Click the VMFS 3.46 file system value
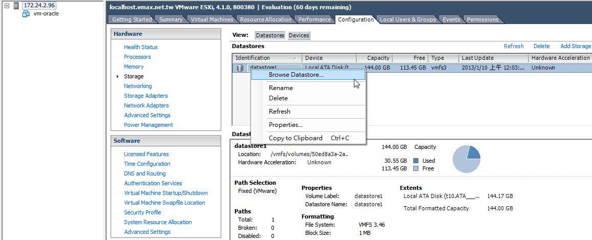Viewport: 592px width, 240px height. tap(371, 225)
